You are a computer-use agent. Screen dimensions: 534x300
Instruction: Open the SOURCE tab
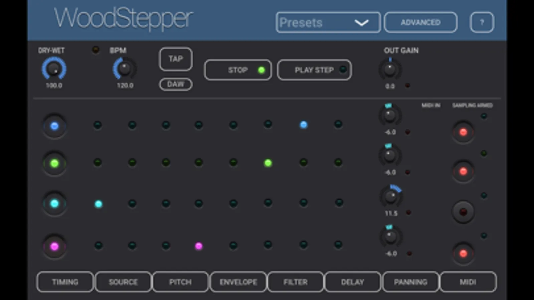coord(123,282)
